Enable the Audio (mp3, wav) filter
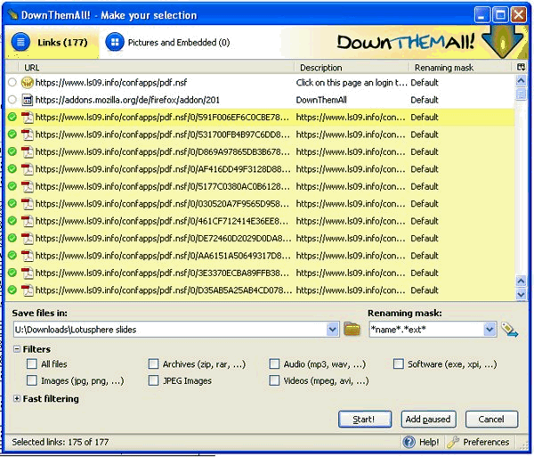534x457 pixels. [274, 364]
